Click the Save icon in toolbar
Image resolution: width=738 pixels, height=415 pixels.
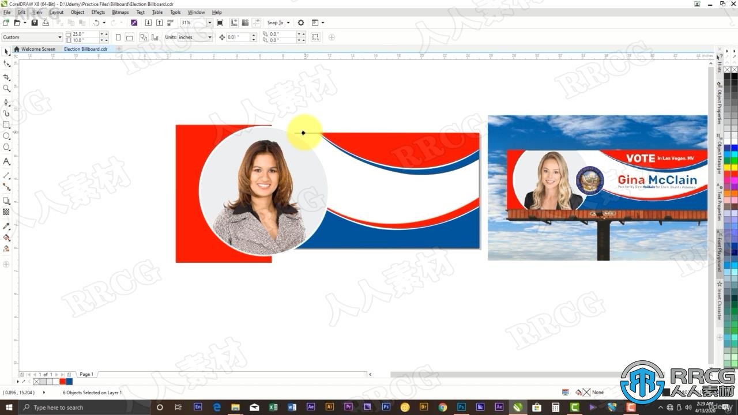[x=35, y=22]
